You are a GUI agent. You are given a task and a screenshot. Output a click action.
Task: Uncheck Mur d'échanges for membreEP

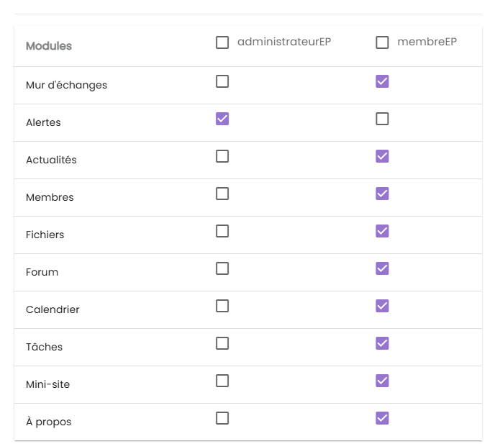coord(382,81)
